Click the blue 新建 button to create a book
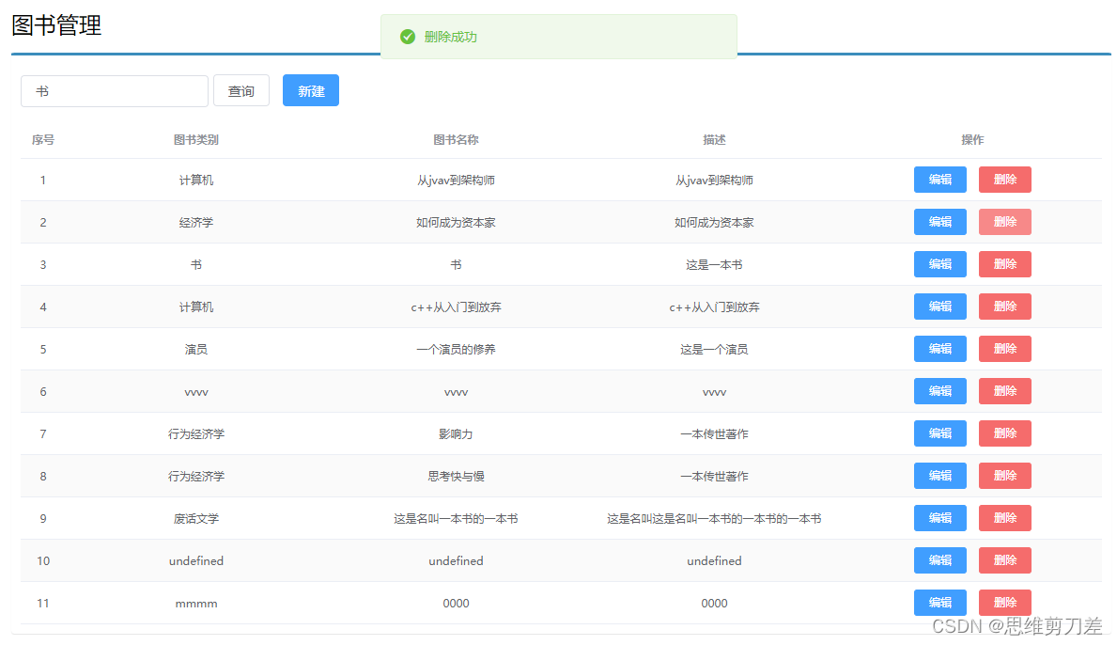 (x=310, y=90)
